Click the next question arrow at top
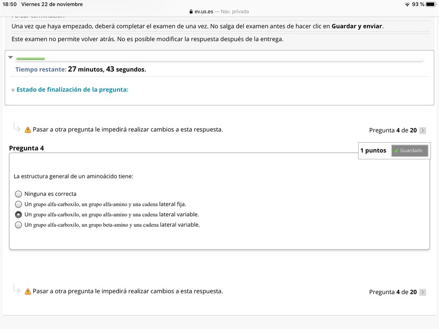439x329 pixels. pos(423,130)
